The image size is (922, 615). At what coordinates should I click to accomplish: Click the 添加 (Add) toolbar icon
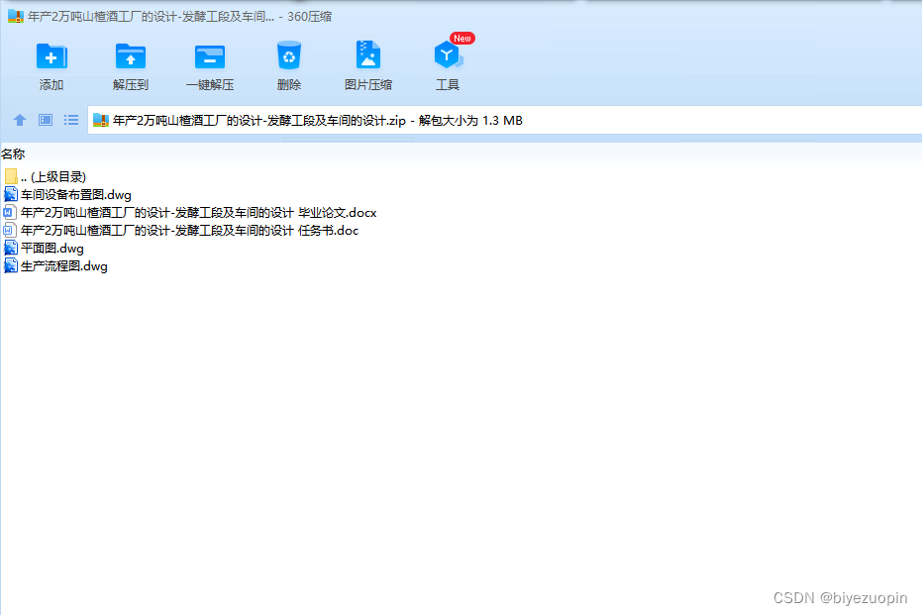click(51, 57)
